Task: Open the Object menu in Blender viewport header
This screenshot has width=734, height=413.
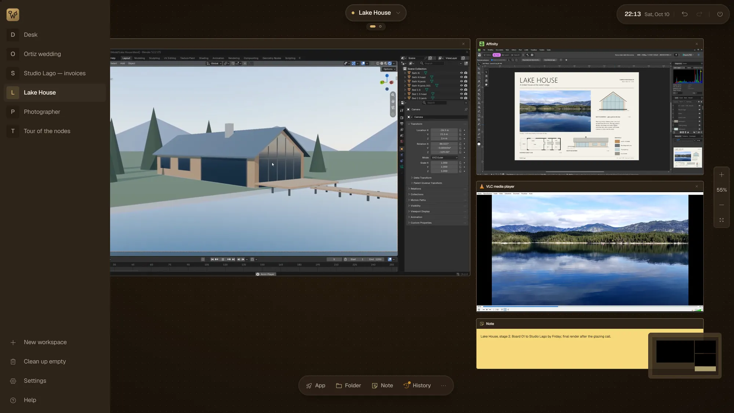Action: (131, 63)
